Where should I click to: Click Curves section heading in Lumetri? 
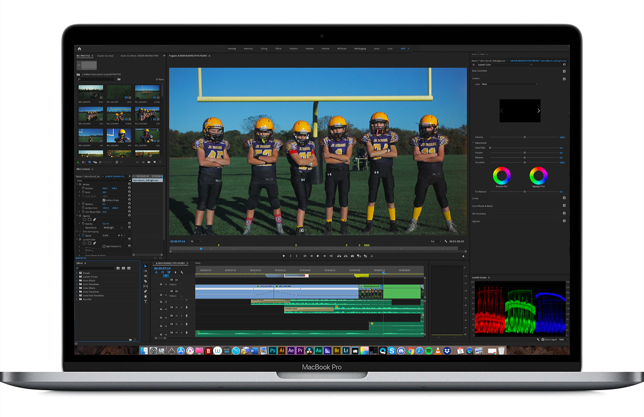[475, 198]
